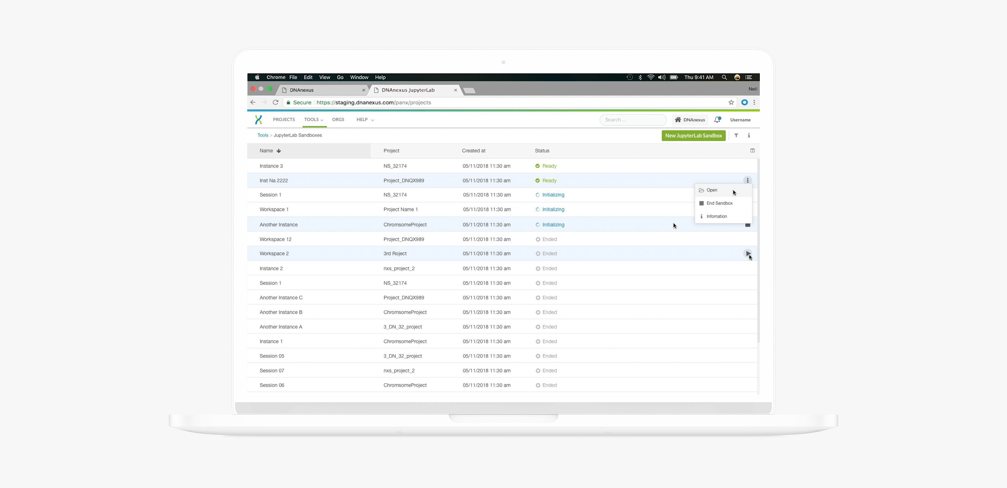Screen dimensions: 1007x488
Task: Choose End Sandbox from context menu
Action: tap(719, 203)
